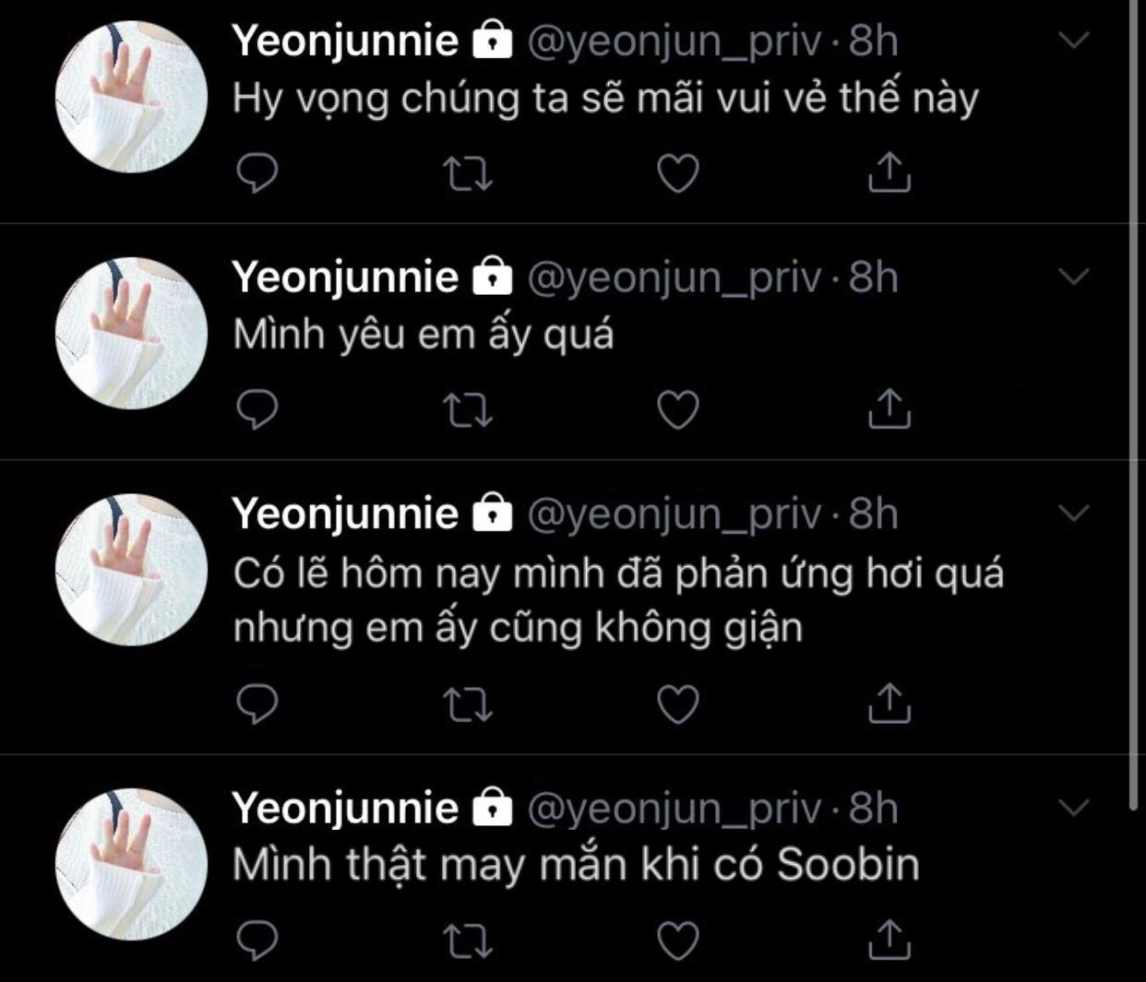Open the chevron menu on Soobin tweet
This screenshot has width=1146, height=982.
1074,808
